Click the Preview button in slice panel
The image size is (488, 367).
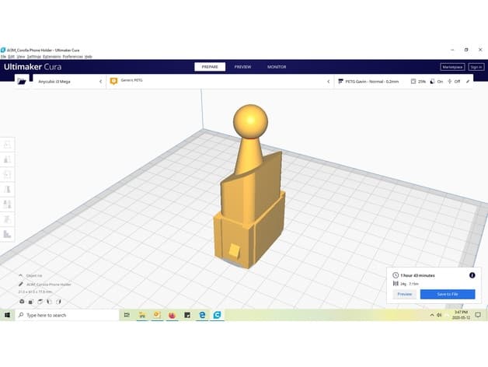tap(405, 294)
